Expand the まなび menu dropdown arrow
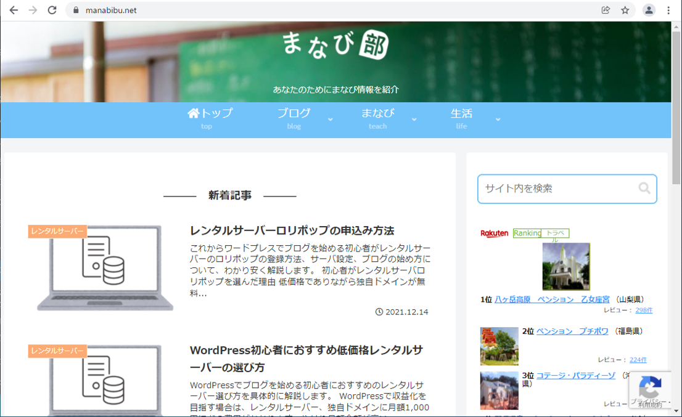The height and width of the screenshot is (417, 682). 414,119
